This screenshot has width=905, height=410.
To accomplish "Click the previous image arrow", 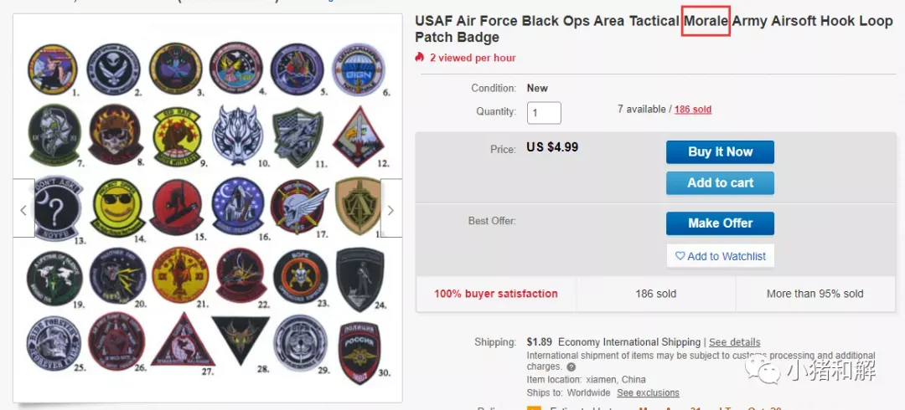I will 23,211.
